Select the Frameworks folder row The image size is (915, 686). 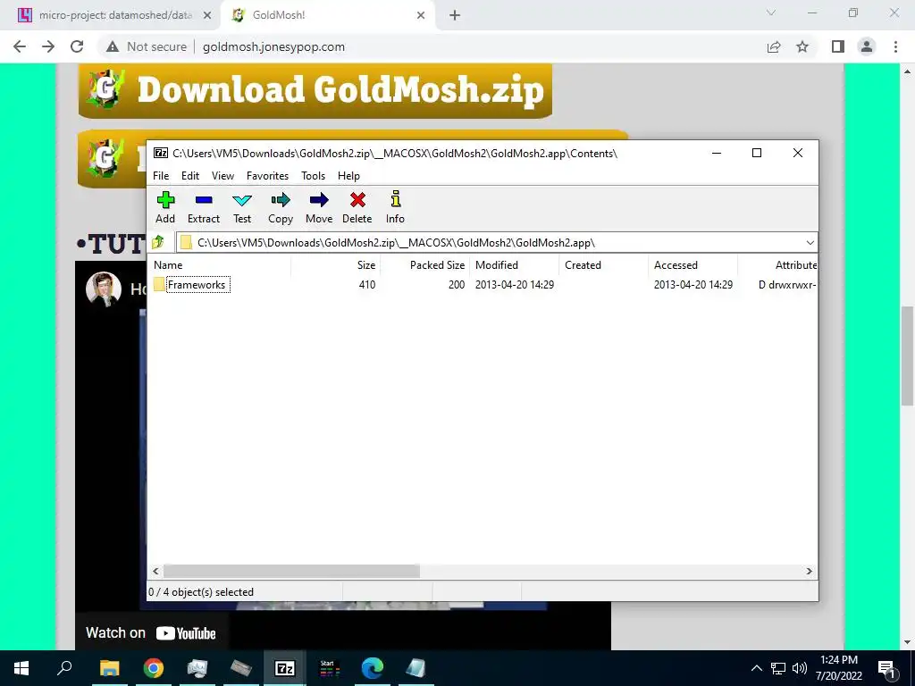click(x=483, y=285)
